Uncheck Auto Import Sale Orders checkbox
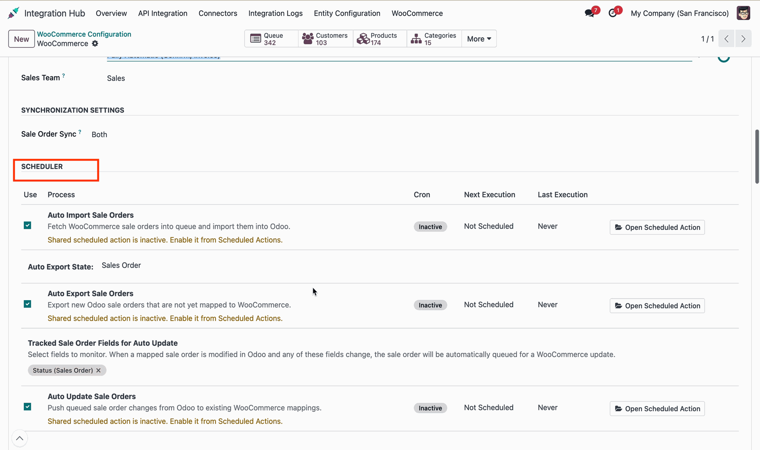The height and width of the screenshot is (450, 760). pos(27,225)
